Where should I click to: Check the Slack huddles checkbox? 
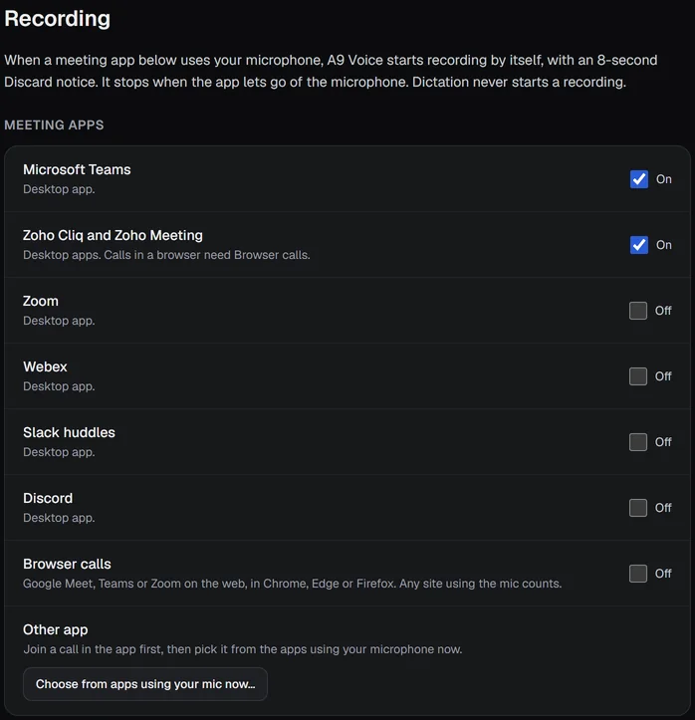(638, 442)
